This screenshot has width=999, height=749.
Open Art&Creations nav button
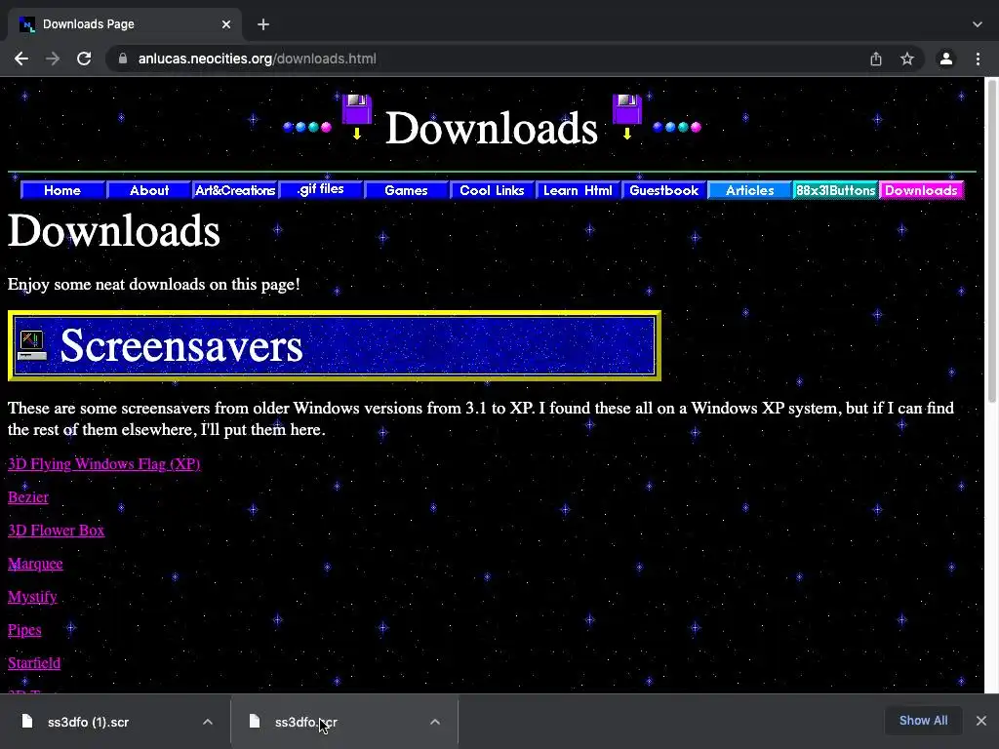[235, 190]
